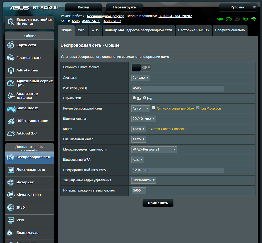Open the language dropdown (Русский)
This screenshot has width=262, height=243.
[x=238, y=7]
